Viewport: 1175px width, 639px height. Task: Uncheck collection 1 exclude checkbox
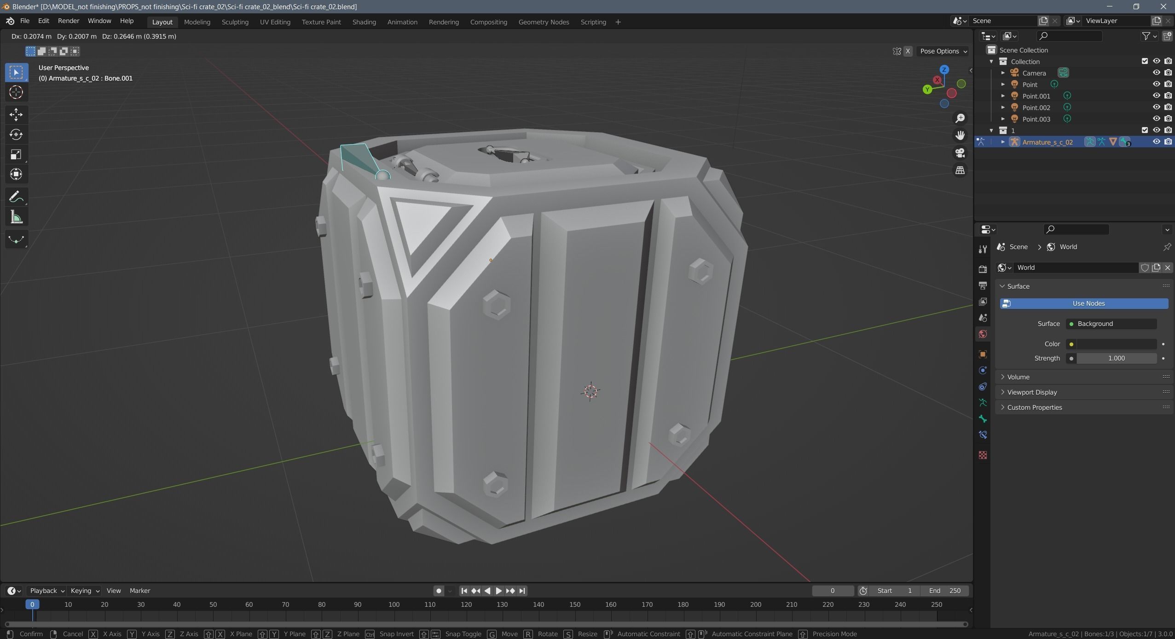tap(1145, 130)
